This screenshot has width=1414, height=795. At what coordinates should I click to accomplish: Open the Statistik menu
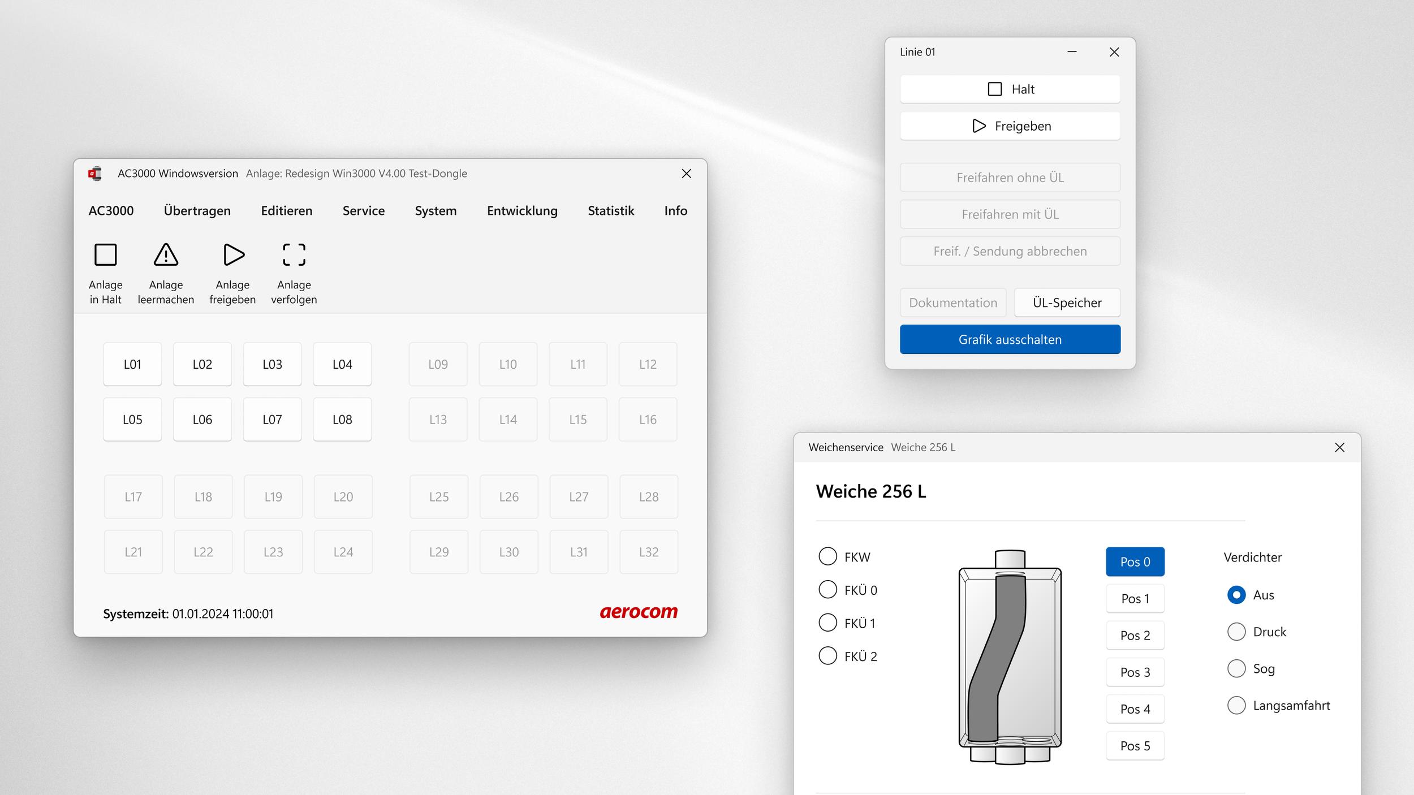[611, 211]
